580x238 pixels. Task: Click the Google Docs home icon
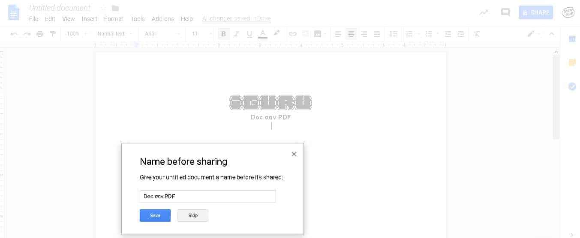[14, 12]
